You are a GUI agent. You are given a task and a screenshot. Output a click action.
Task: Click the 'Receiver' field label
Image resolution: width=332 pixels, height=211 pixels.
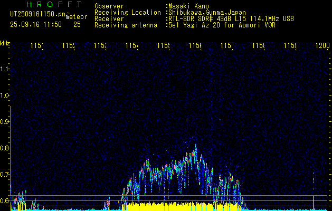(x=109, y=19)
